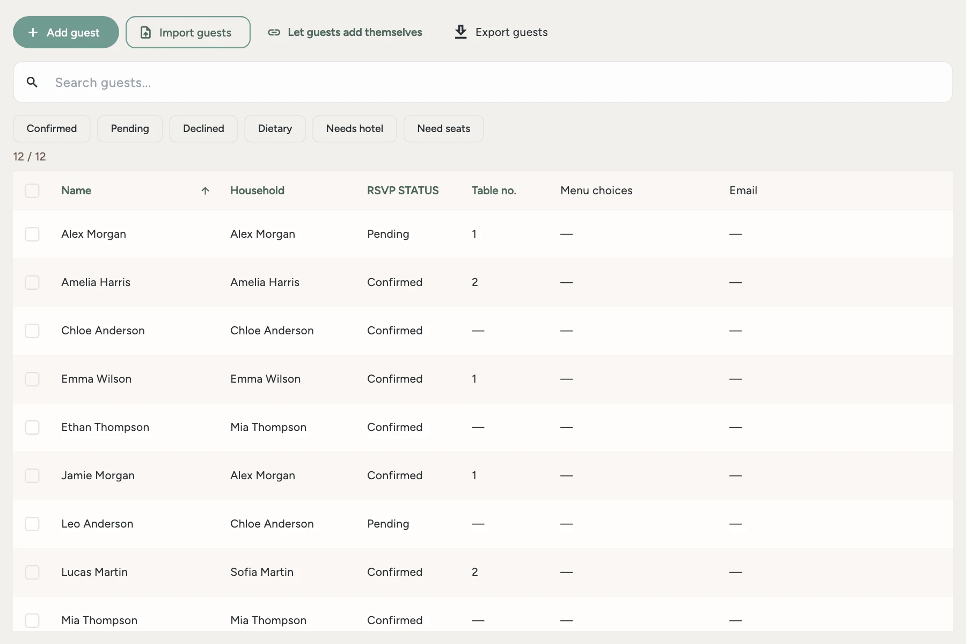Click Lucas Martin's table number 2
This screenshot has height=644, width=966.
(x=474, y=572)
